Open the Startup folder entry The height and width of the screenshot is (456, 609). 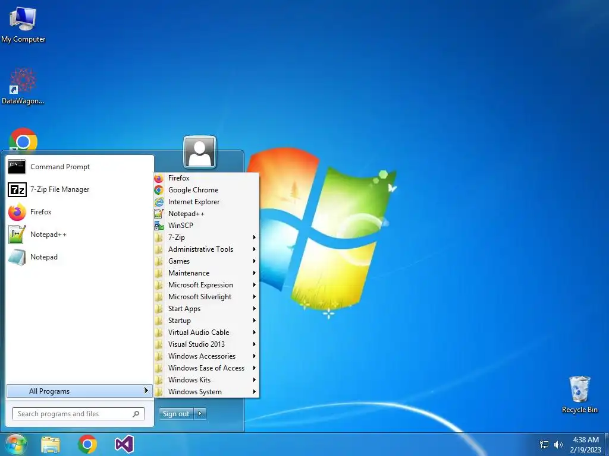tap(206, 321)
